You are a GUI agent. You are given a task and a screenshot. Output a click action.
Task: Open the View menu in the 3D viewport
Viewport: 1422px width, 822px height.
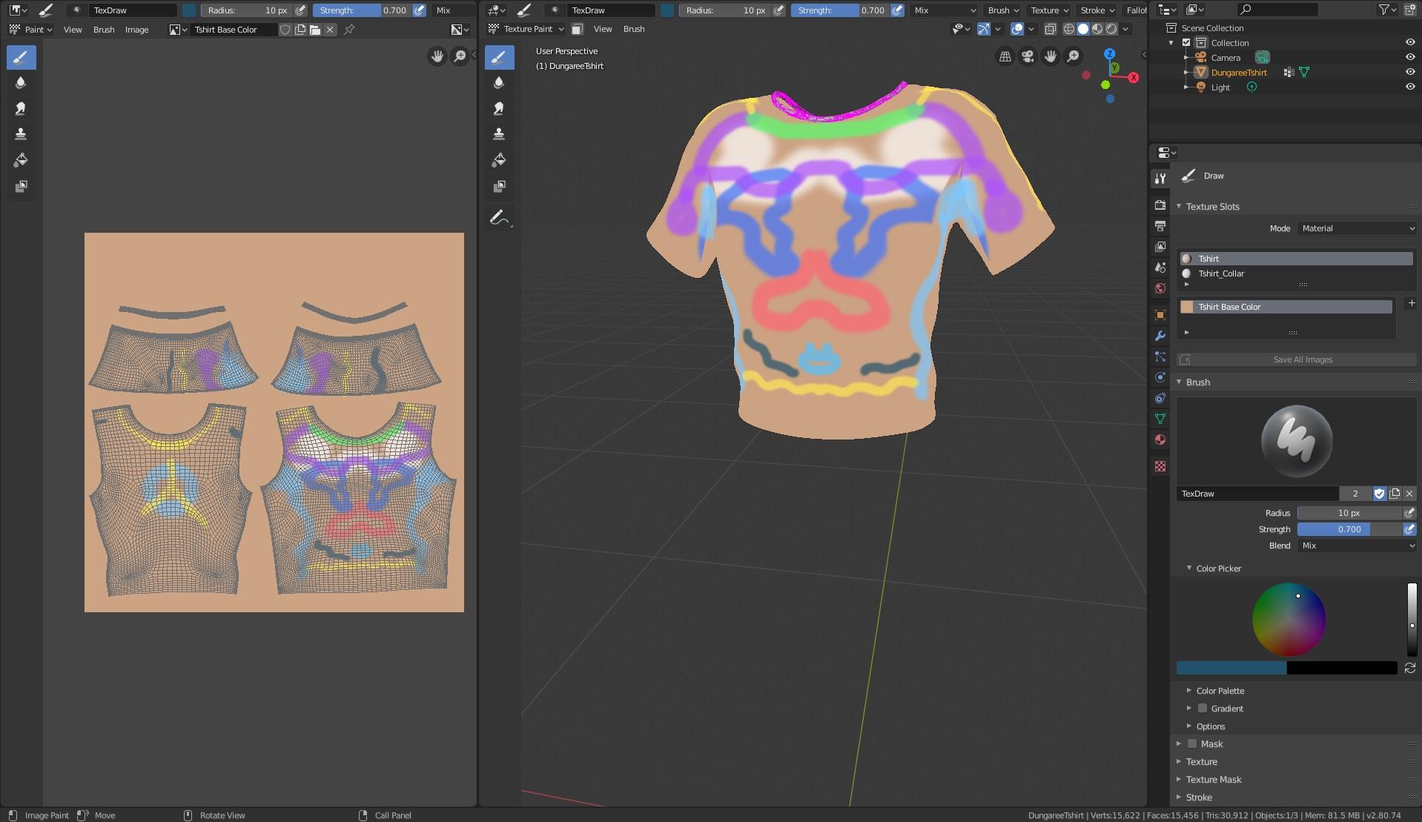click(603, 29)
